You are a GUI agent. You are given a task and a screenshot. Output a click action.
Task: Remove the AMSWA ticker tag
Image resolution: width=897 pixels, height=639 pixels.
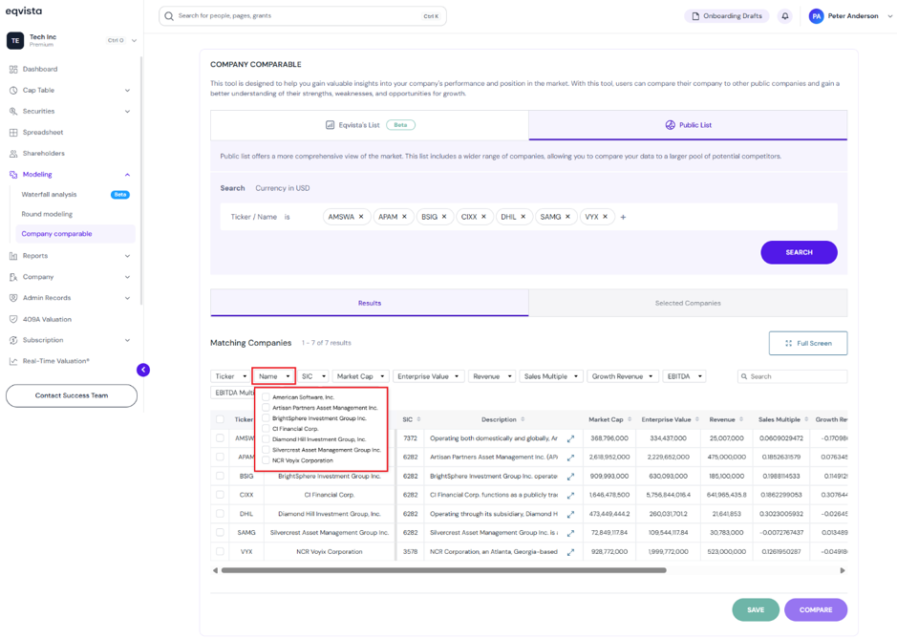(361, 217)
